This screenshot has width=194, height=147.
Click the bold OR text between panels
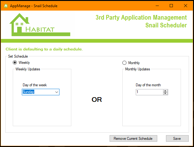coord(97,100)
